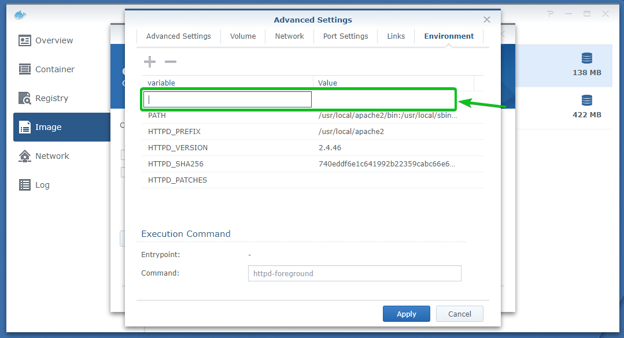Go to Container in the sidebar

click(54, 69)
